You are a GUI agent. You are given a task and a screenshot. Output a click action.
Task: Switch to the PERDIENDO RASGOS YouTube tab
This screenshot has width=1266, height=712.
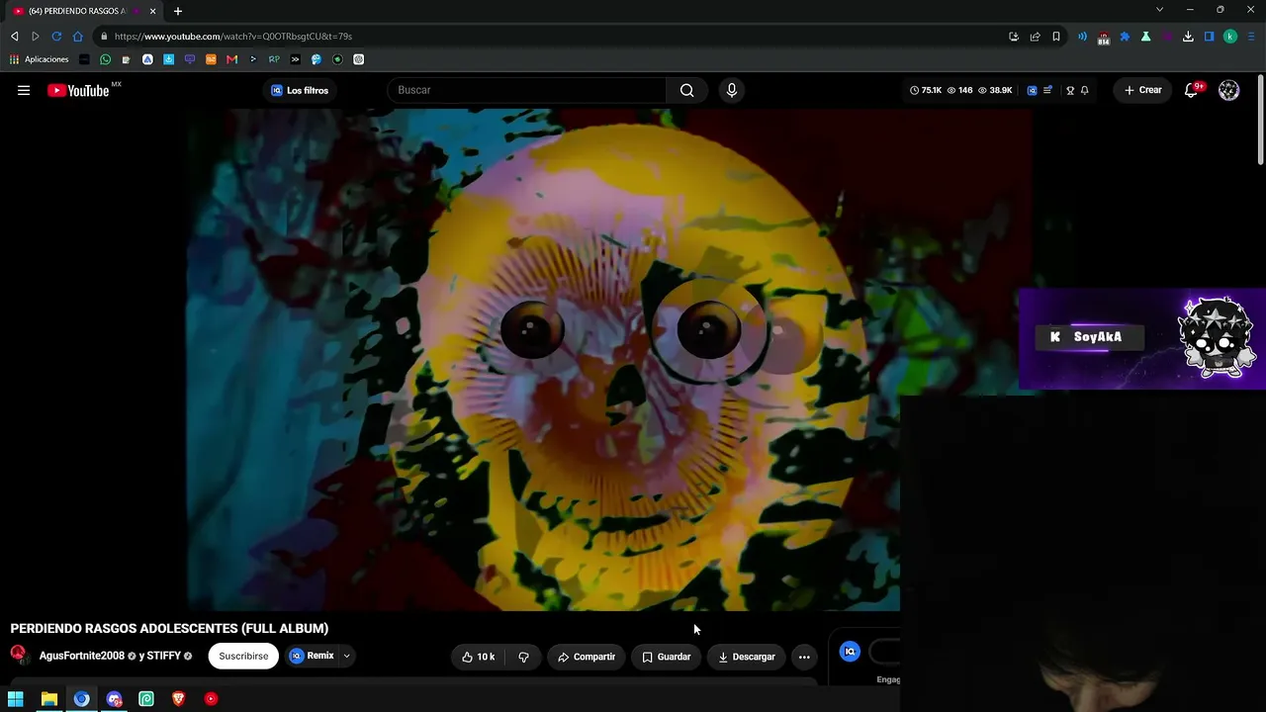coord(85,11)
